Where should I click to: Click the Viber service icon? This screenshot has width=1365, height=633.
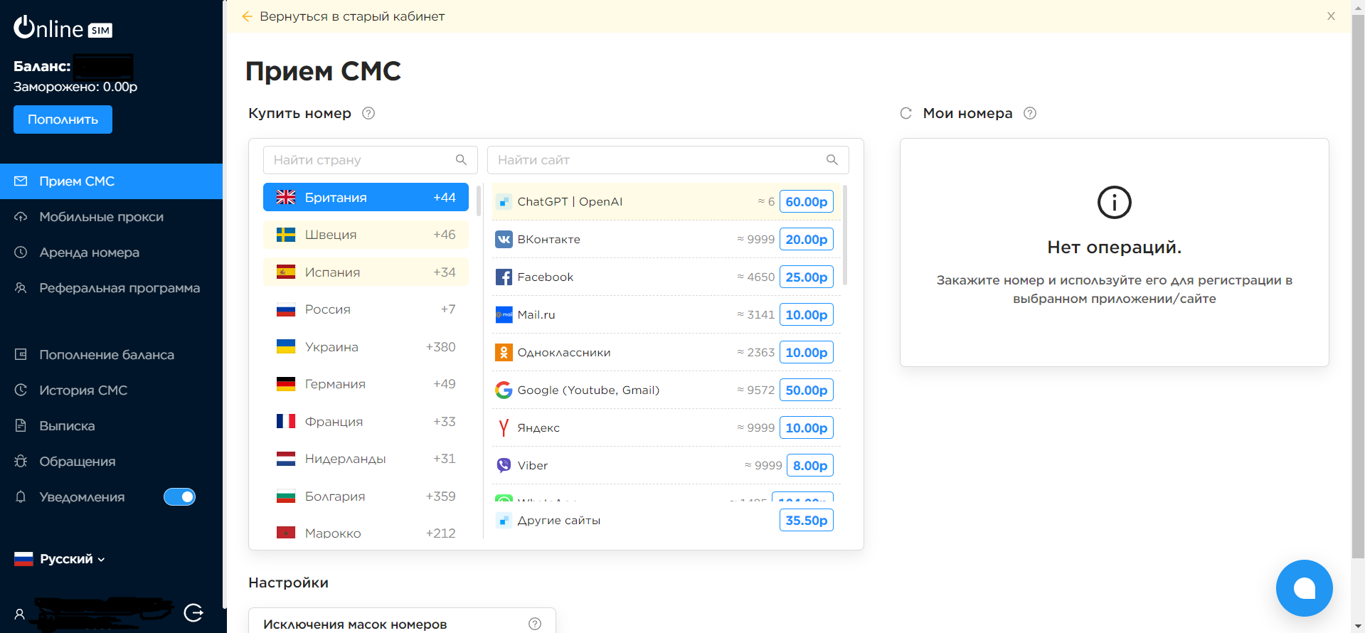click(504, 466)
